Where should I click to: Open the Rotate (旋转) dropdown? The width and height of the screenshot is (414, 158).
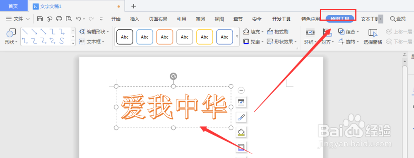point(349,41)
